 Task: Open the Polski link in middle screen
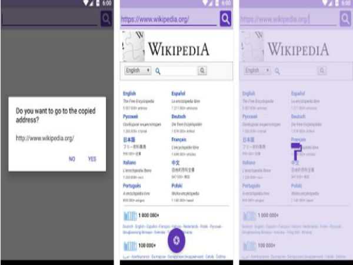tap(176, 185)
